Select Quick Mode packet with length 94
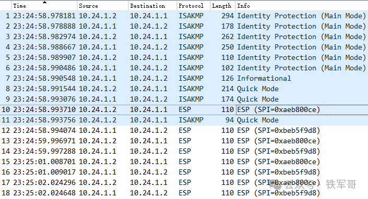Viewport: 368px width, 199px height. [184, 120]
